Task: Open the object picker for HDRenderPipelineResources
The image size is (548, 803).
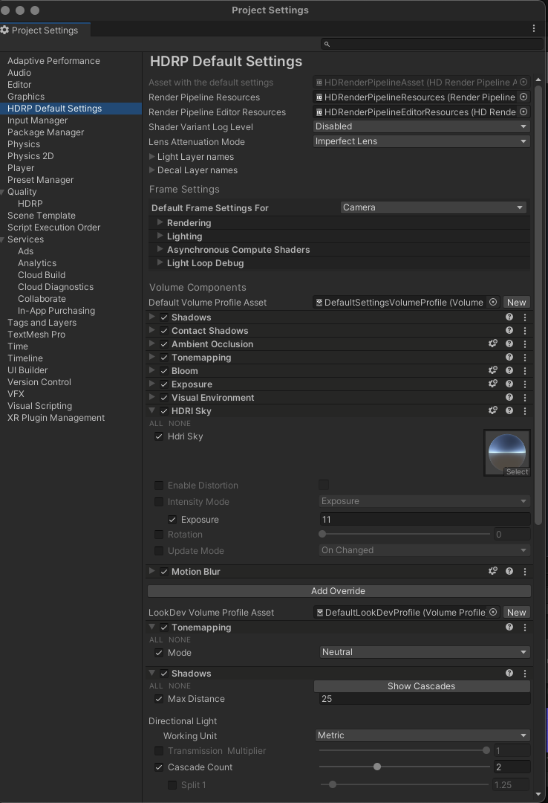Action: 523,97
